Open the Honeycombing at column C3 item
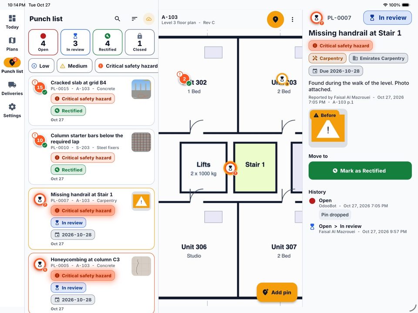The image size is (418, 313). (x=91, y=283)
